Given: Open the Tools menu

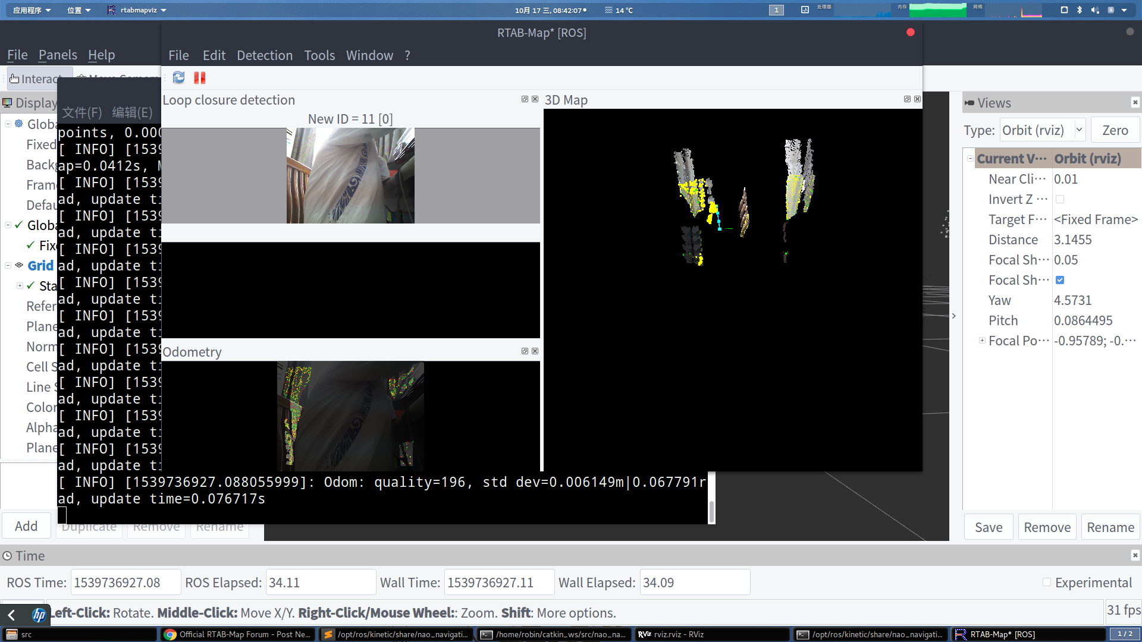Looking at the screenshot, I should pos(319,55).
